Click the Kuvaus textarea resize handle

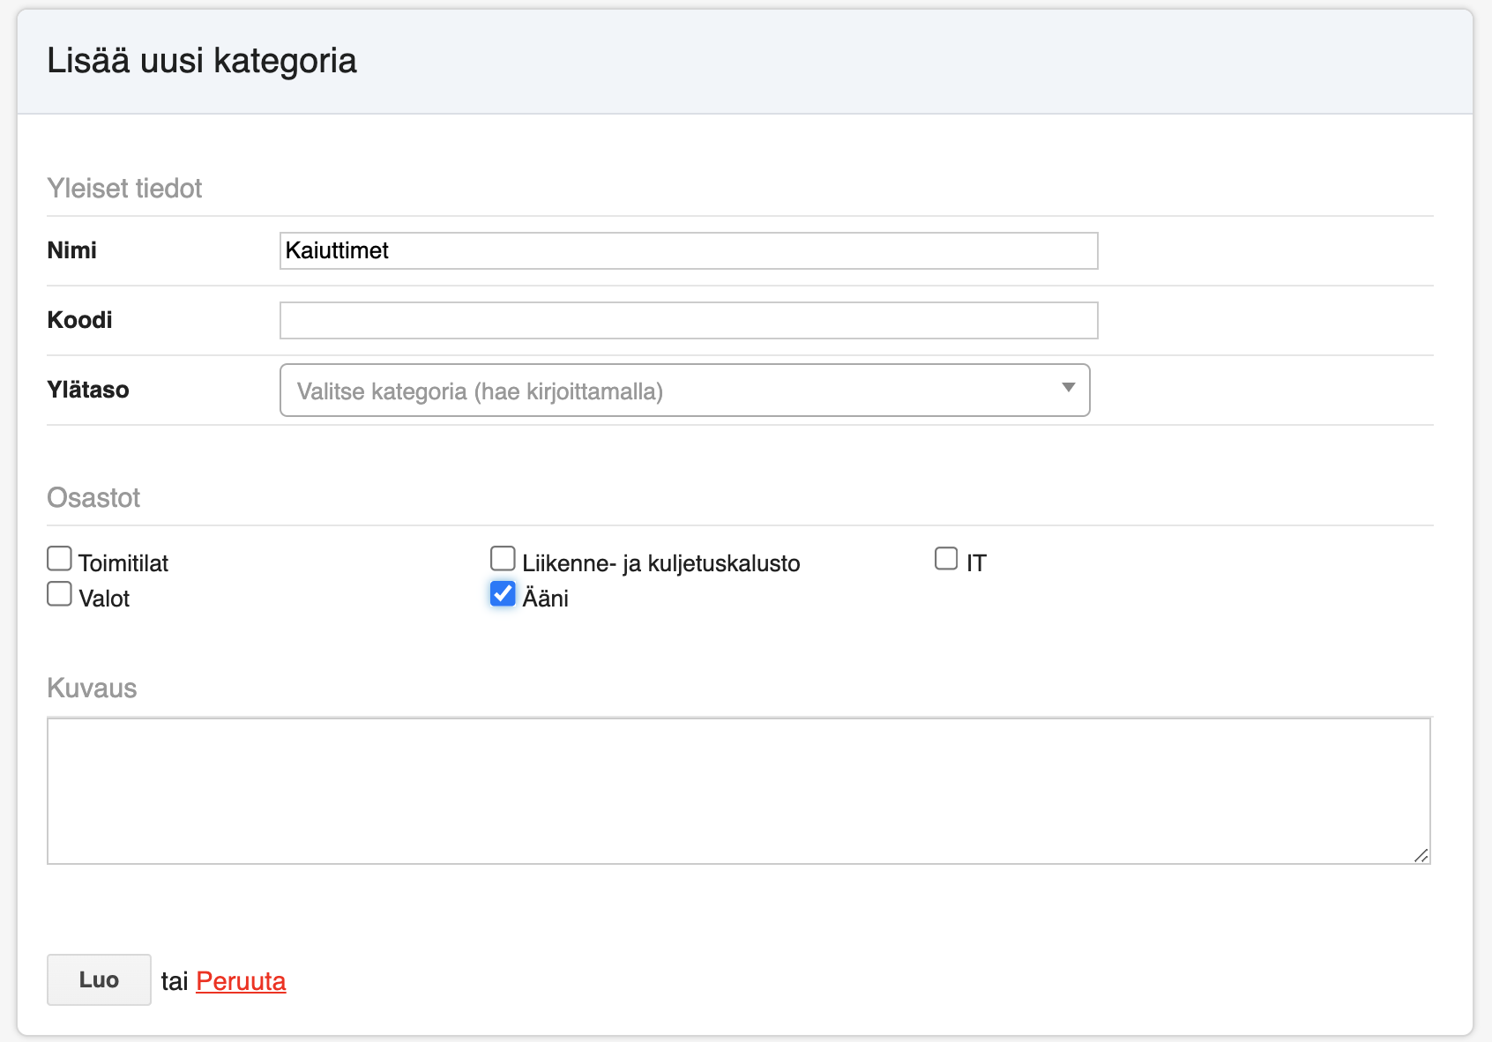click(x=1421, y=855)
